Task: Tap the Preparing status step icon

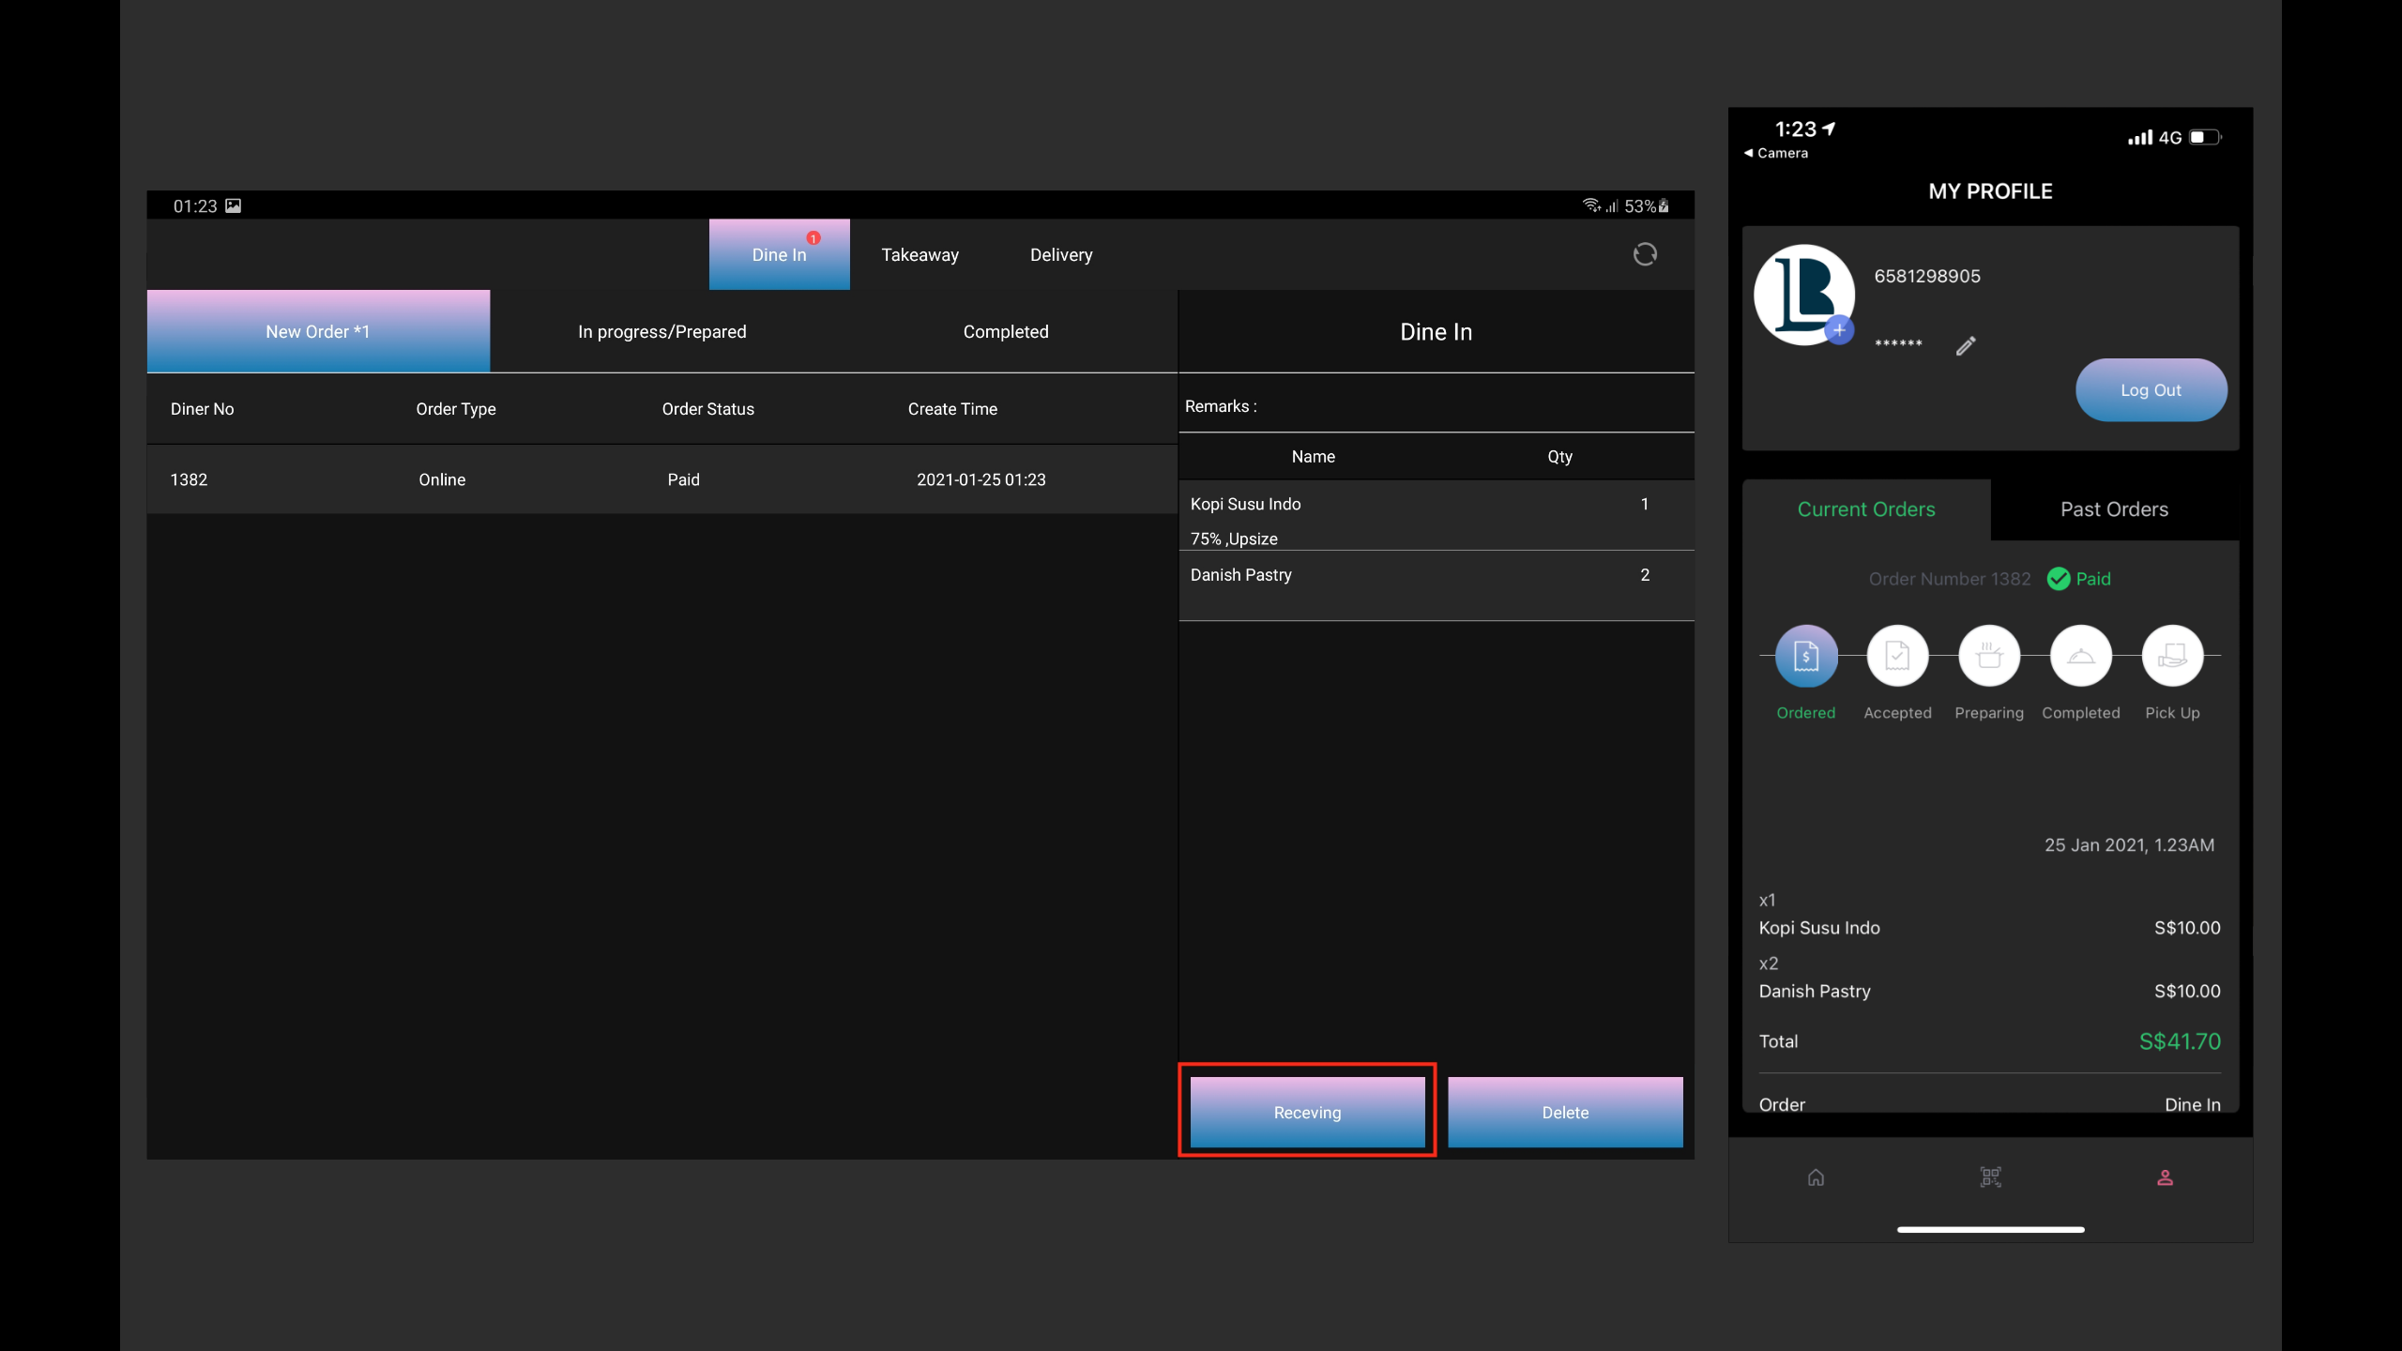Action: pos(1988,656)
